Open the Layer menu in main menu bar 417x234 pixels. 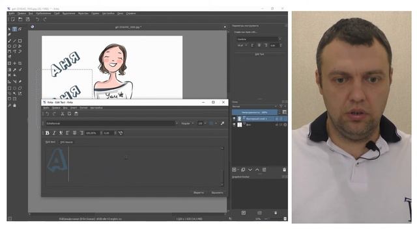(x=57, y=13)
